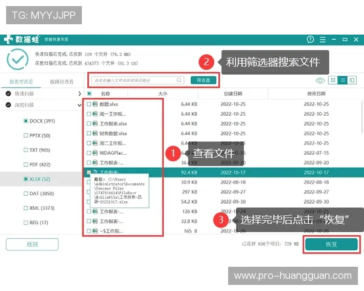Click Excel icon of 周一工作报 file
This screenshot has height=291, width=364.
95,114
